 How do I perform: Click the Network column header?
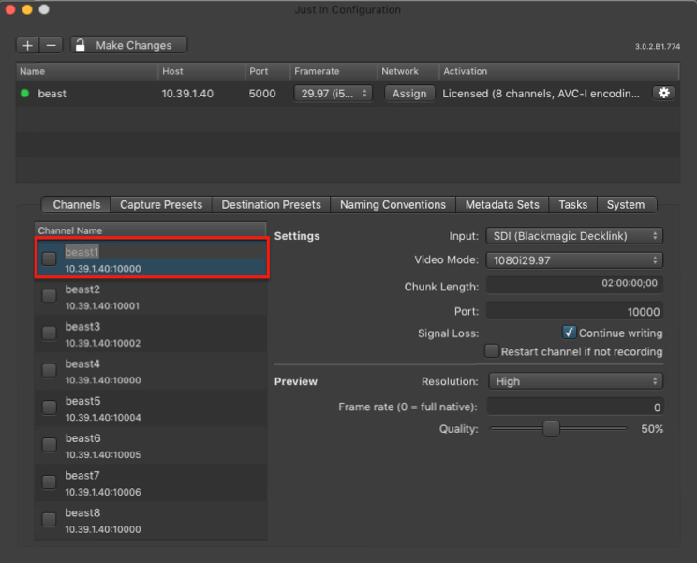(408, 71)
